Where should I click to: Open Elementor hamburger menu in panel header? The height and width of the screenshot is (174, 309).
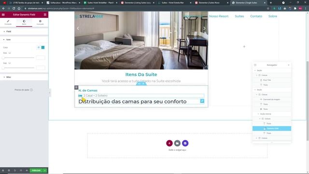click(3, 14)
